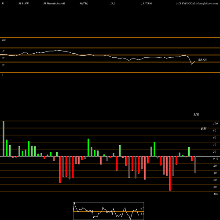The width and height of the screenshot is (220, 220).
Task: Click the MR axis label 80
Action: pyautogui.click(x=215, y=131)
